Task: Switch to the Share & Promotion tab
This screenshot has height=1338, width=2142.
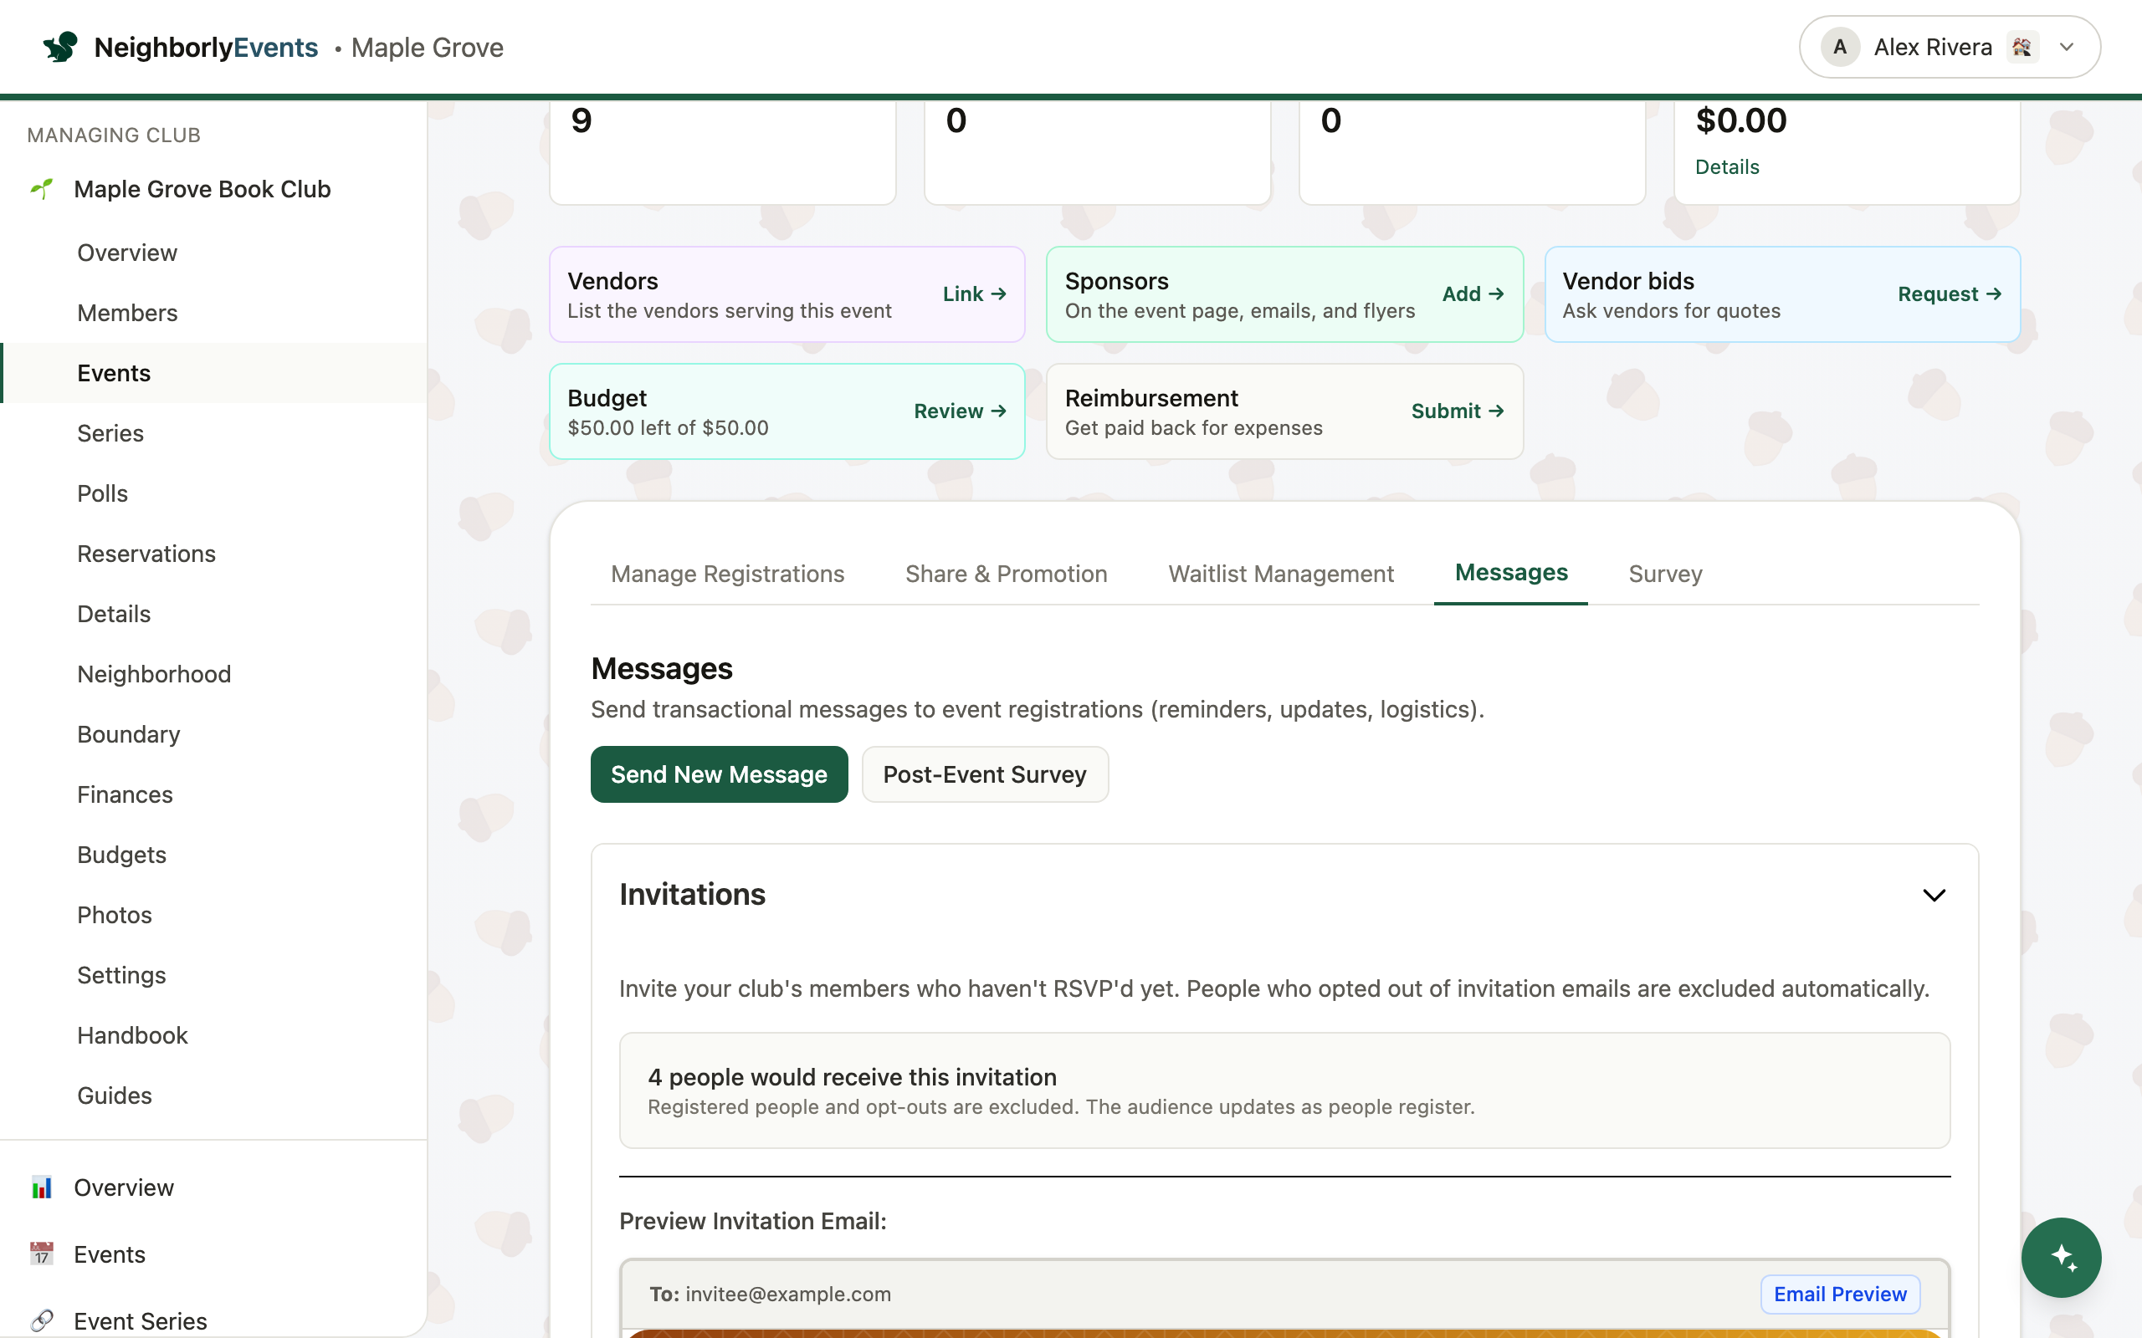Action: click(x=1007, y=574)
